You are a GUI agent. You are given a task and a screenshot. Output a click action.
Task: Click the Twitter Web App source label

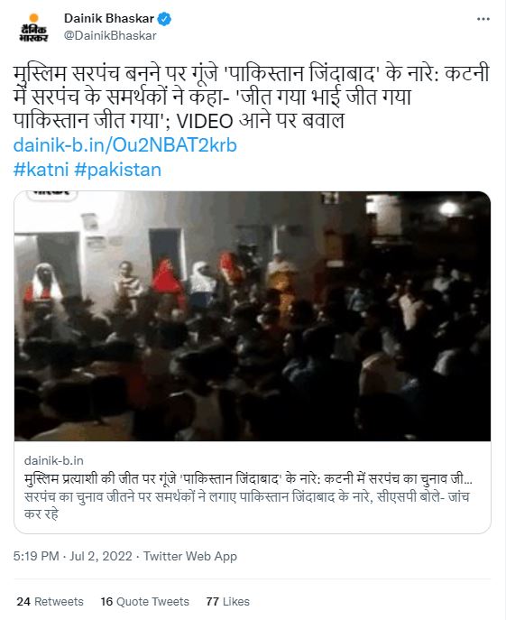click(x=190, y=556)
